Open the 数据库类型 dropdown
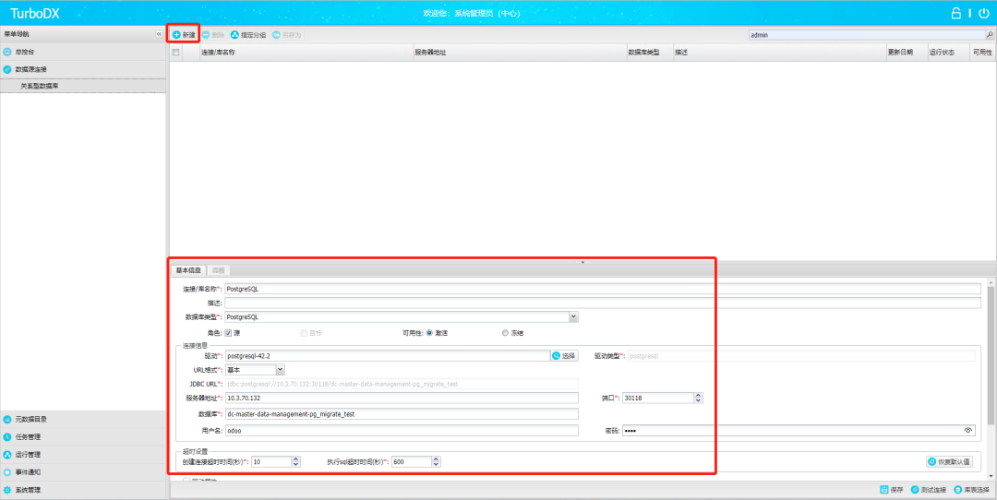Viewport: 997px width, 500px height. click(x=573, y=316)
